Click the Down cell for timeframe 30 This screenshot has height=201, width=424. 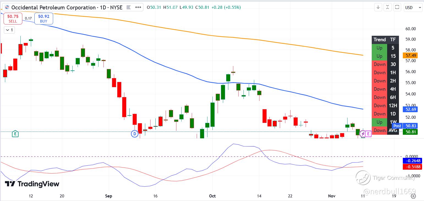pyautogui.click(x=379, y=64)
